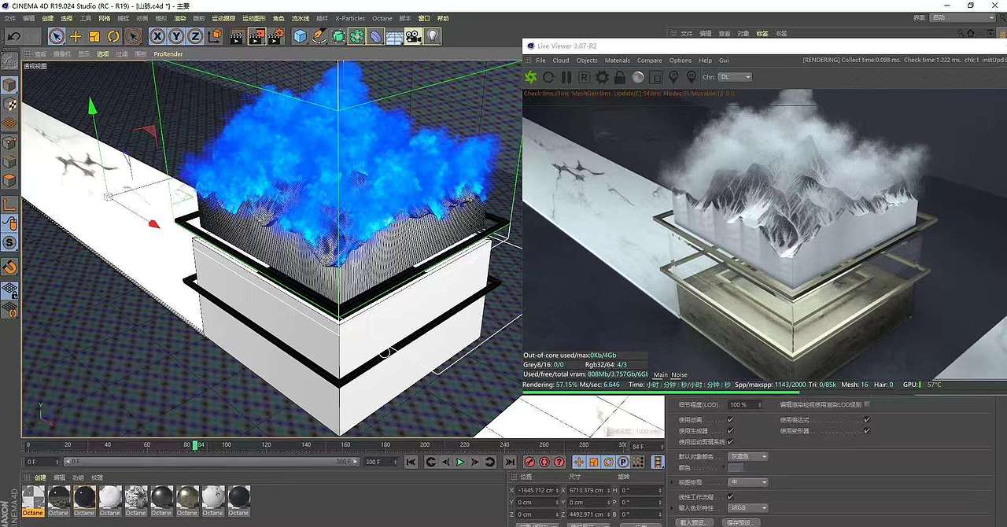
Task: Click the timeline preview range slider
Action: [210, 462]
